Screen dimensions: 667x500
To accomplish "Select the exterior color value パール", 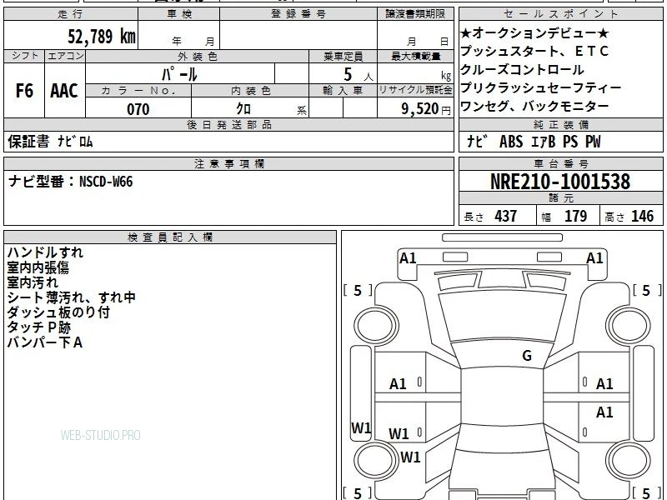I will (x=179, y=74).
